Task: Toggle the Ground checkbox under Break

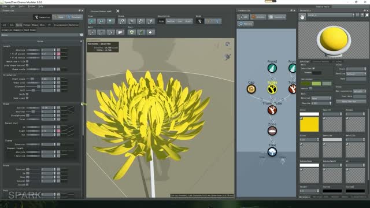Action: coord(27,185)
